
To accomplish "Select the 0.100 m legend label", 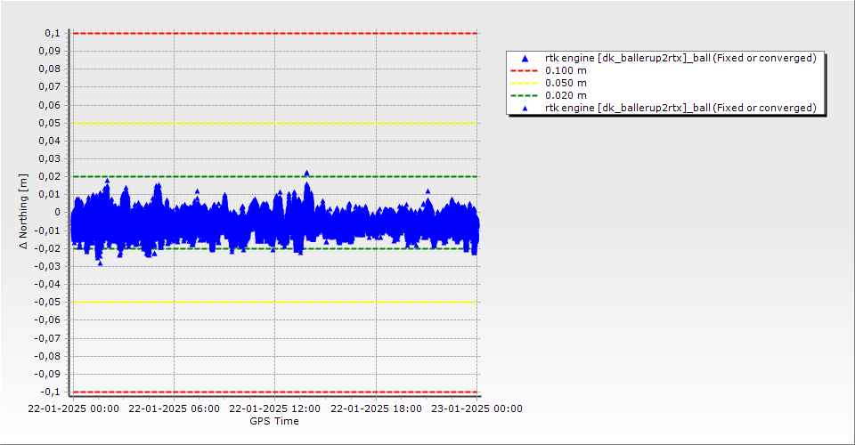I will click(566, 71).
